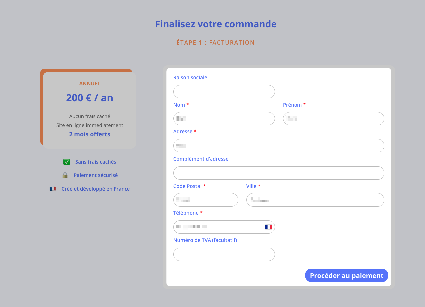Open the phone country flag selector
Screen dimensions: 425x307
point(268,227)
